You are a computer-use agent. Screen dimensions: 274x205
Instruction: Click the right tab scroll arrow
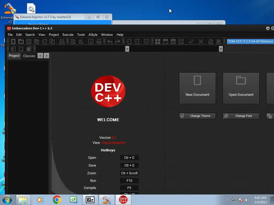pos(46,56)
